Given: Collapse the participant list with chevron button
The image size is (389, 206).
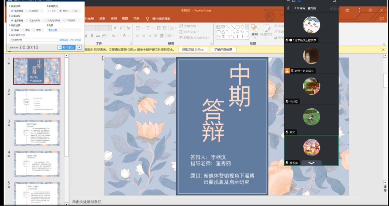Looking at the screenshot, I should pyautogui.click(x=311, y=163).
